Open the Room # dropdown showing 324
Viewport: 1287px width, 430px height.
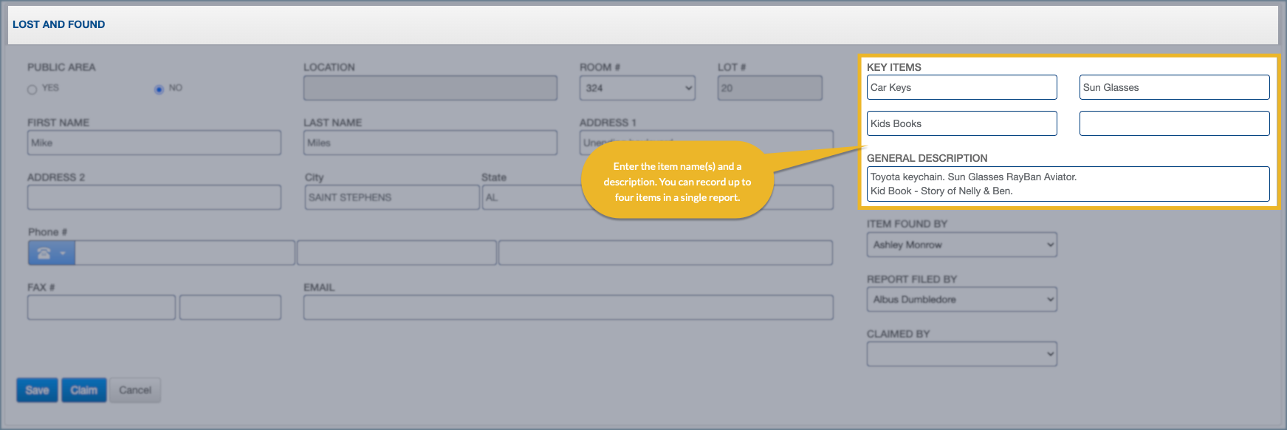(x=636, y=88)
